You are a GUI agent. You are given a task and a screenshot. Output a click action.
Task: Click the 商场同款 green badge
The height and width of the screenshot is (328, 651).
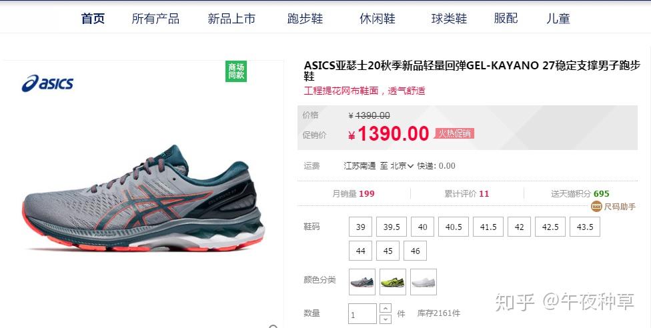(236, 71)
